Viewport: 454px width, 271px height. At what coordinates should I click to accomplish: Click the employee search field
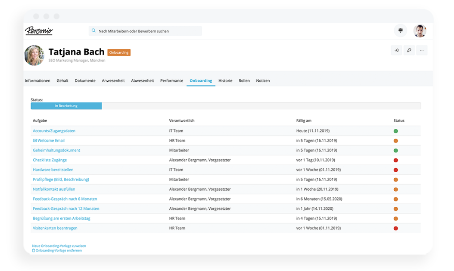[145, 31]
